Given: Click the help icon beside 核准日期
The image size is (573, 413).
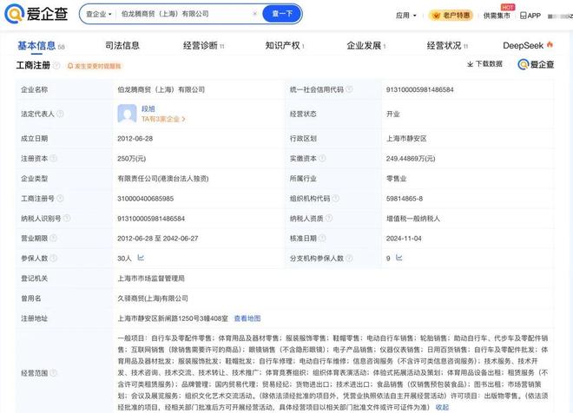Looking at the screenshot, I should (x=322, y=238).
